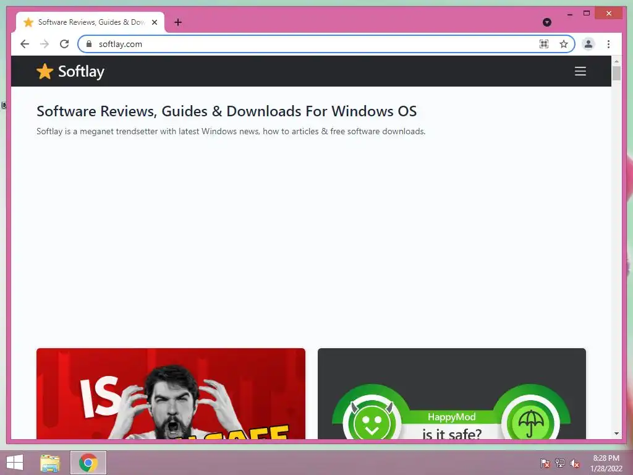The width and height of the screenshot is (633, 475).
Task: Click the Softlay star logo icon
Action: [45, 72]
